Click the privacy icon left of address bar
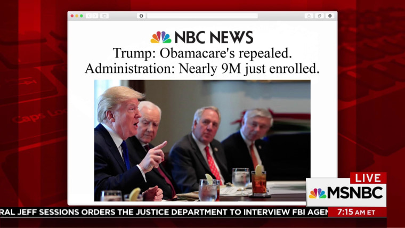 [141, 16]
